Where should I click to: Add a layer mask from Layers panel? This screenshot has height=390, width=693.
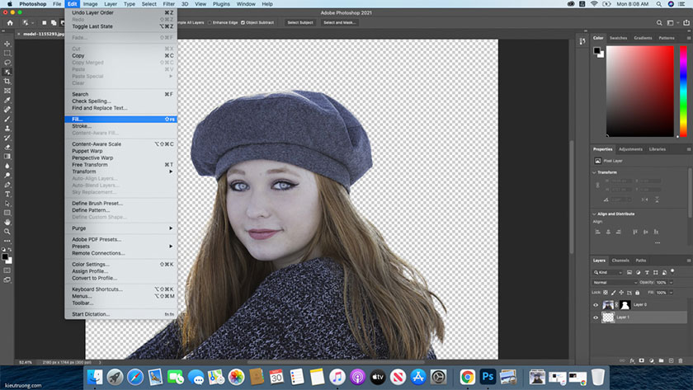click(x=642, y=361)
